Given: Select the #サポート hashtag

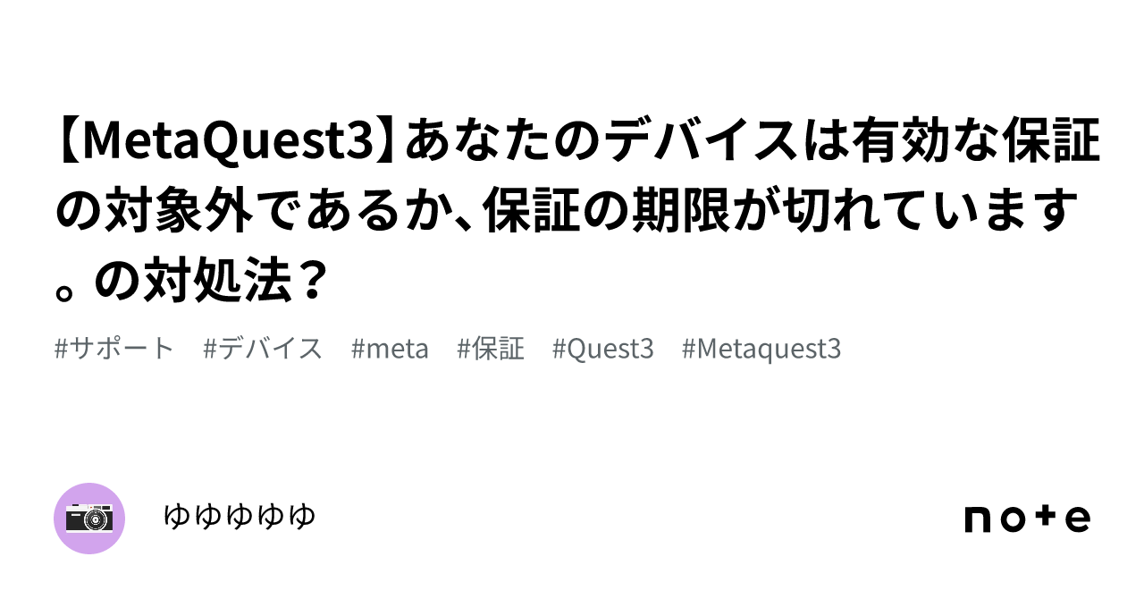Looking at the screenshot, I should 114,349.
